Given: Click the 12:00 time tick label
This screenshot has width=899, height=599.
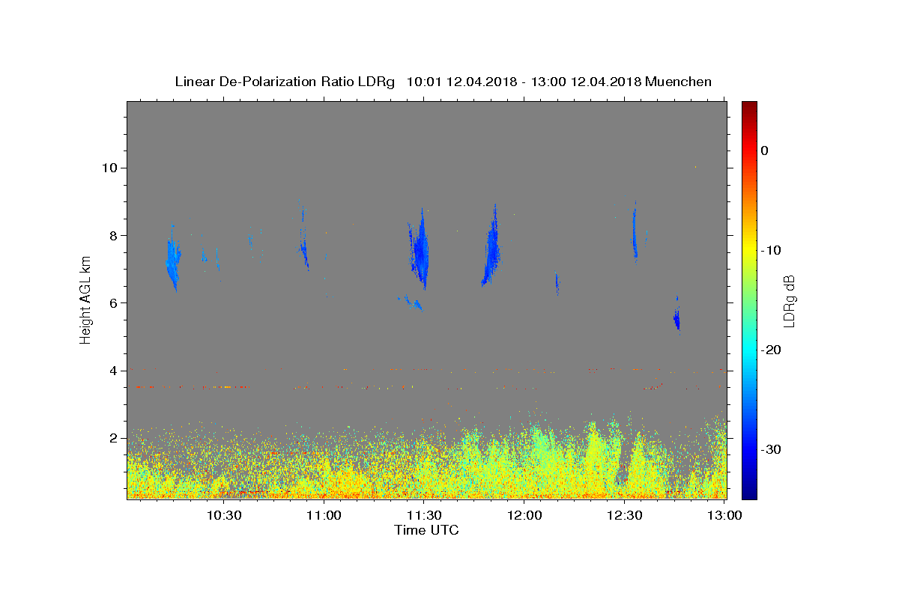Looking at the screenshot, I should pos(524,515).
